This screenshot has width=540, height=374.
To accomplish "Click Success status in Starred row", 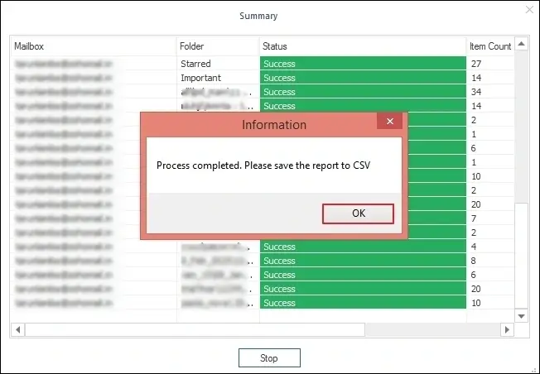I will (x=363, y=64).
